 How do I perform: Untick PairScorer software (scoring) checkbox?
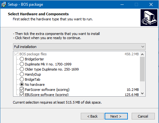(x=22, y=90)
